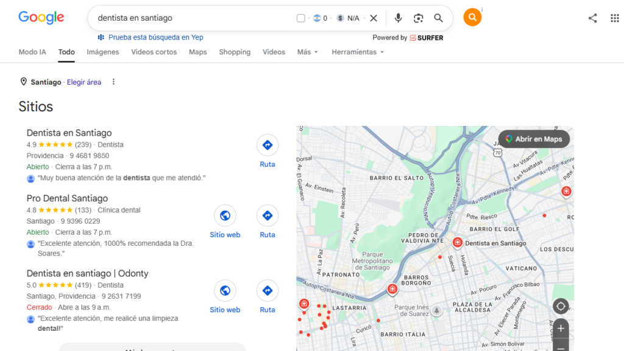This screenshot has width=624, height=351.
Task: Click 'BARRIO ITALIA' map label
Action: [403, 335]
